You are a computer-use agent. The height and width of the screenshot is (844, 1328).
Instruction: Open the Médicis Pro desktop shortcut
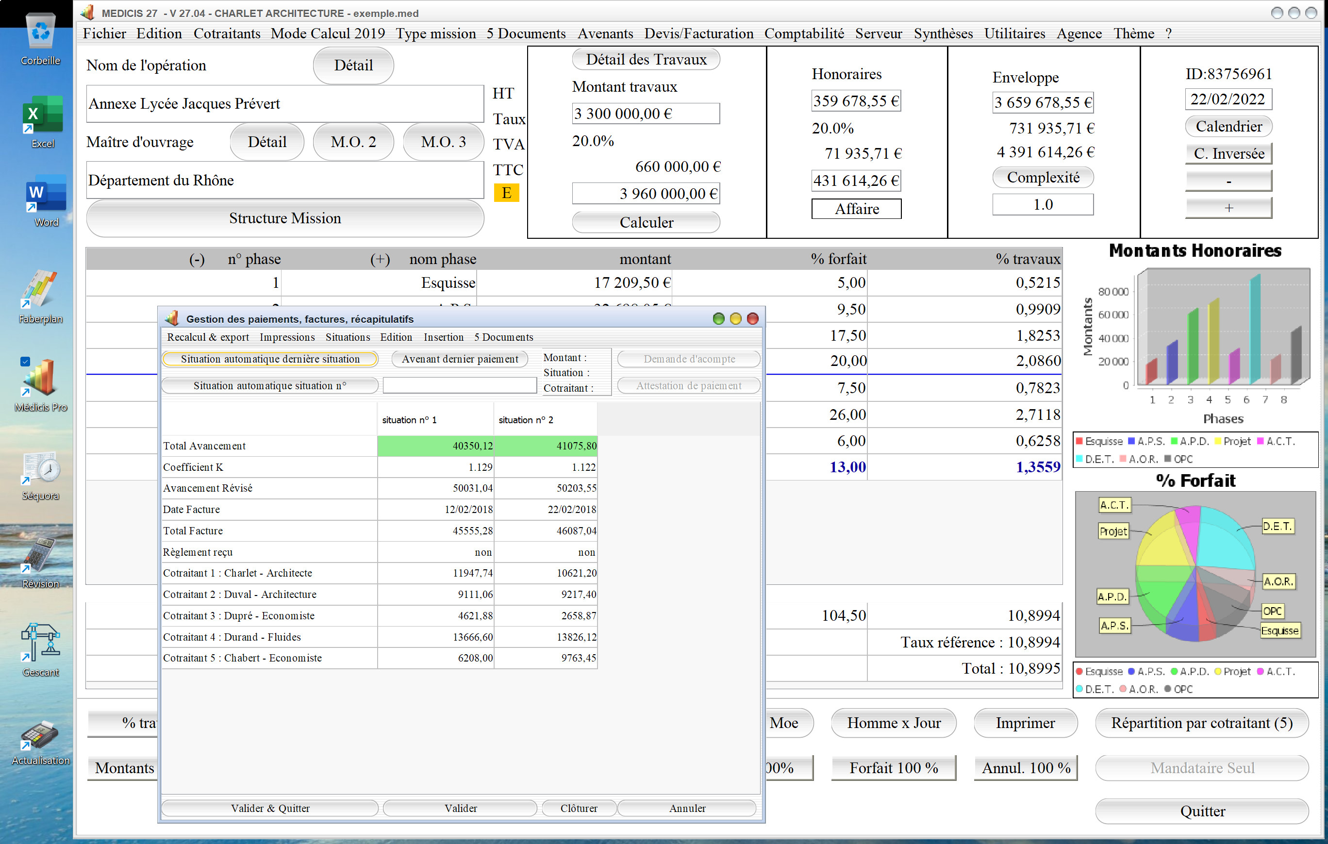point(40,384)
